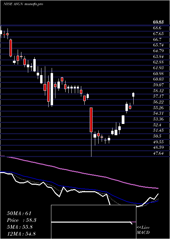
Task: Select the 58.12 price axis label
Action: click(158, 91)
